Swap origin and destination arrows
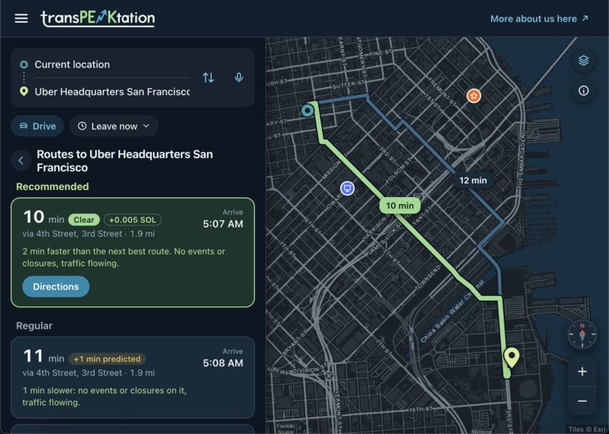This screenshot has height=434, width=609. (208, 78)
